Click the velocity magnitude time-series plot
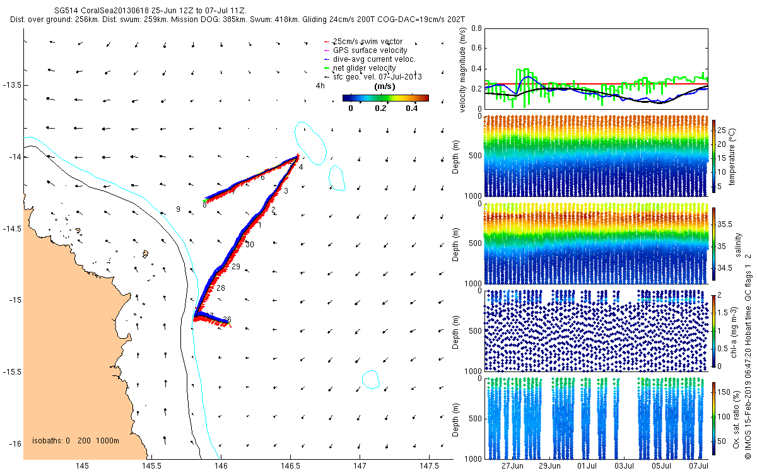757x473 pixels. pyautogui.click(x=596, y=68)
